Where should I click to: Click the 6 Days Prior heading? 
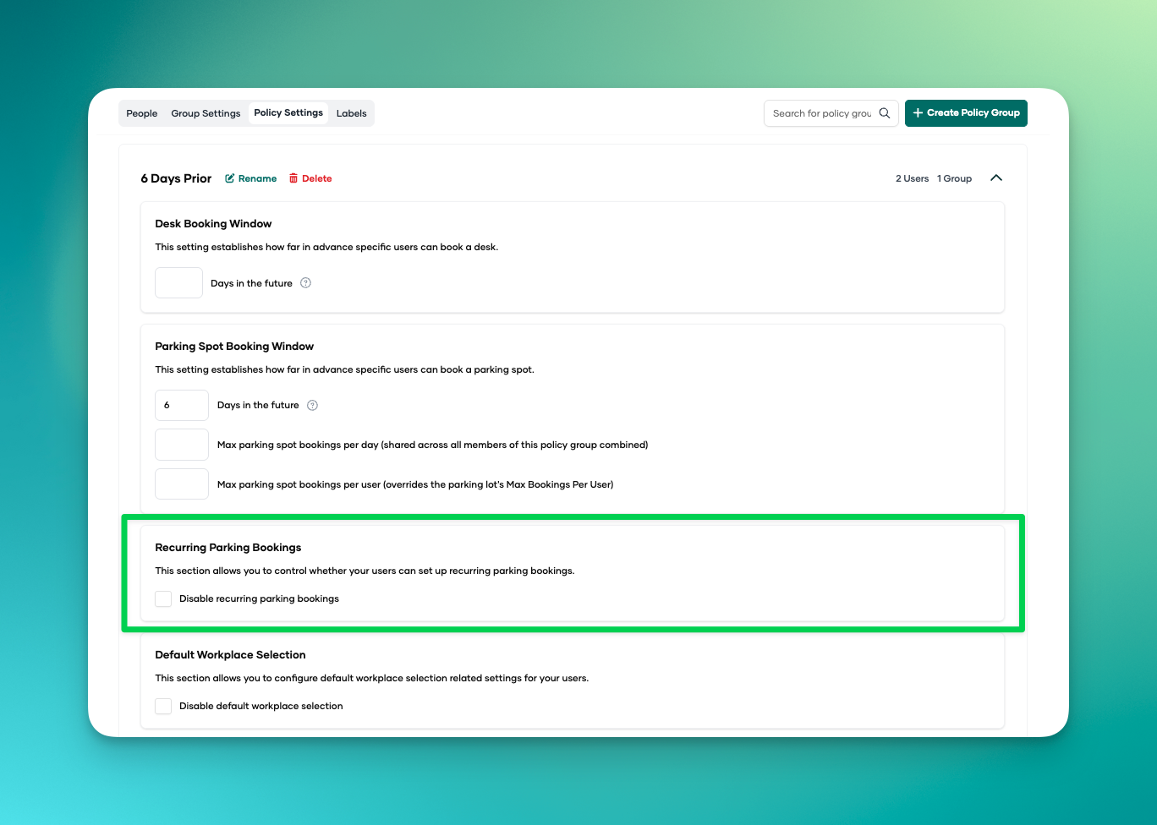click(176, 178)
